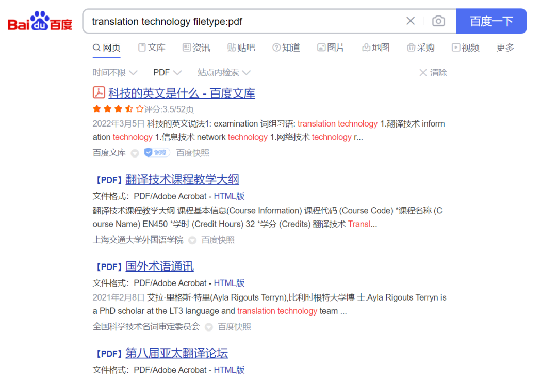557x378 pixels.
Task: Open HTML版 of 国外术语通讯
Action: pos(229,283)
